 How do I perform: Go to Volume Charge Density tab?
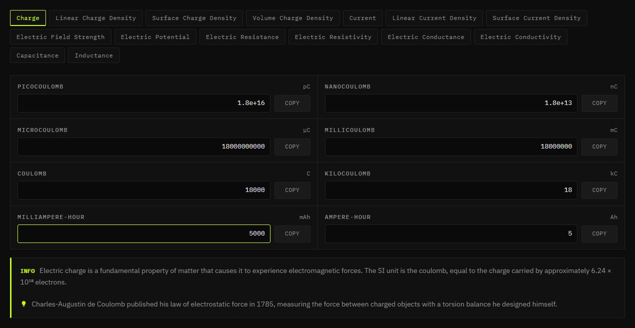point(292,18)
